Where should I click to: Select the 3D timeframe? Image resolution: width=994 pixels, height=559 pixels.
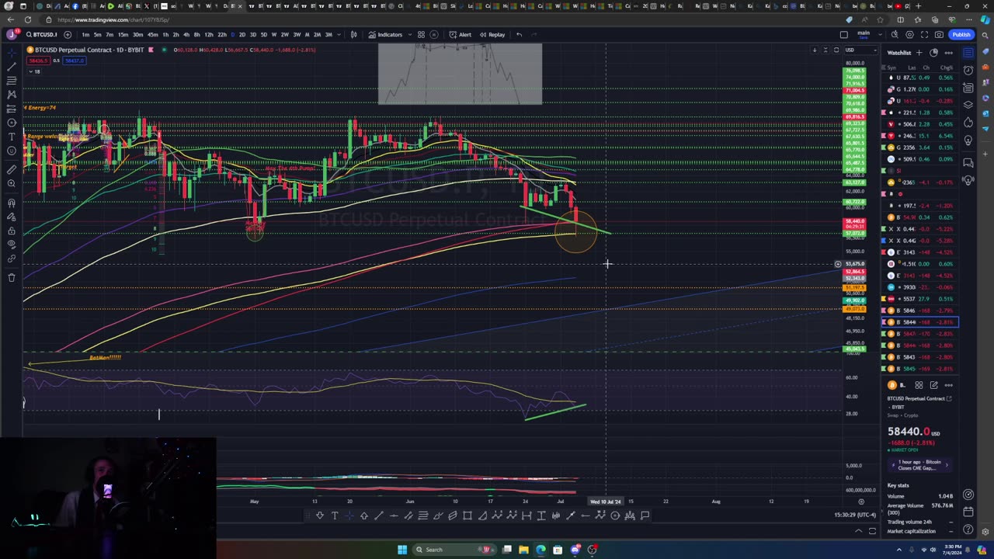(252, 34)
